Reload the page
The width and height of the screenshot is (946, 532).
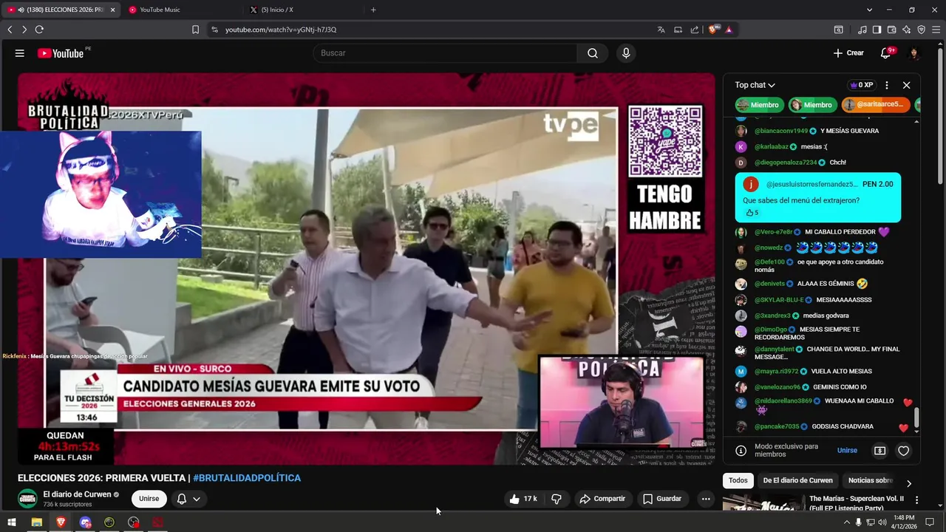(x=39, y=30)
